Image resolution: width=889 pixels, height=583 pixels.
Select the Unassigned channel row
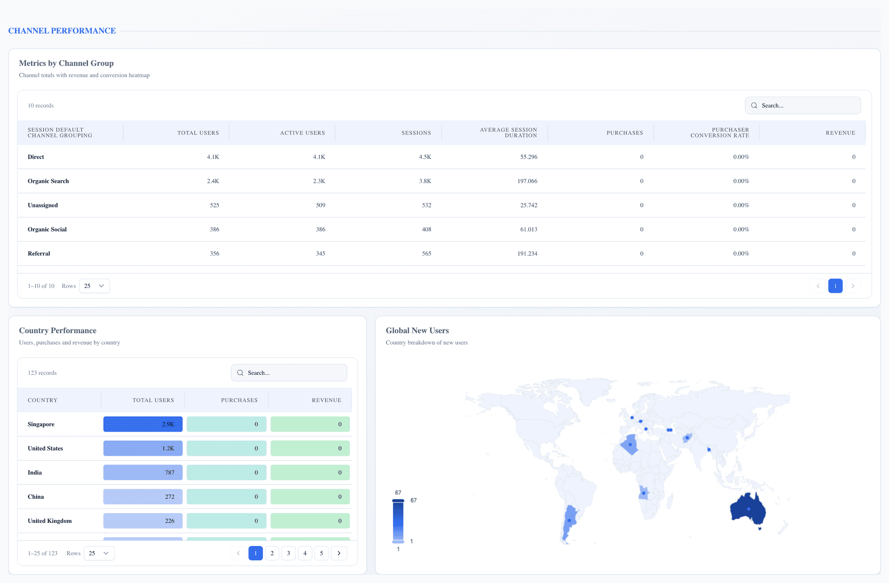(442, 205)
